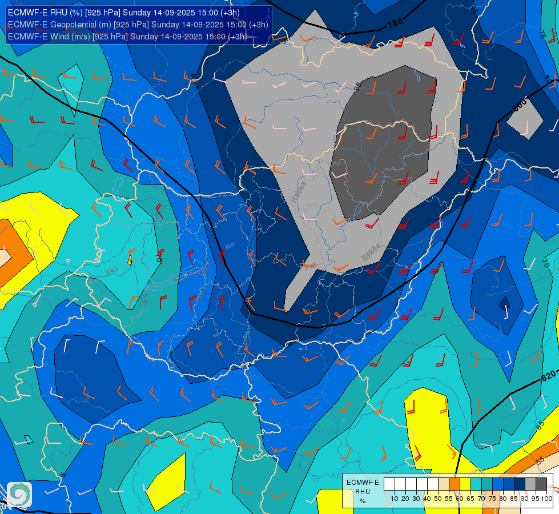Pick the bright blue 75–80 legend swatch
The image size is (559, 514).
(498, 484)
